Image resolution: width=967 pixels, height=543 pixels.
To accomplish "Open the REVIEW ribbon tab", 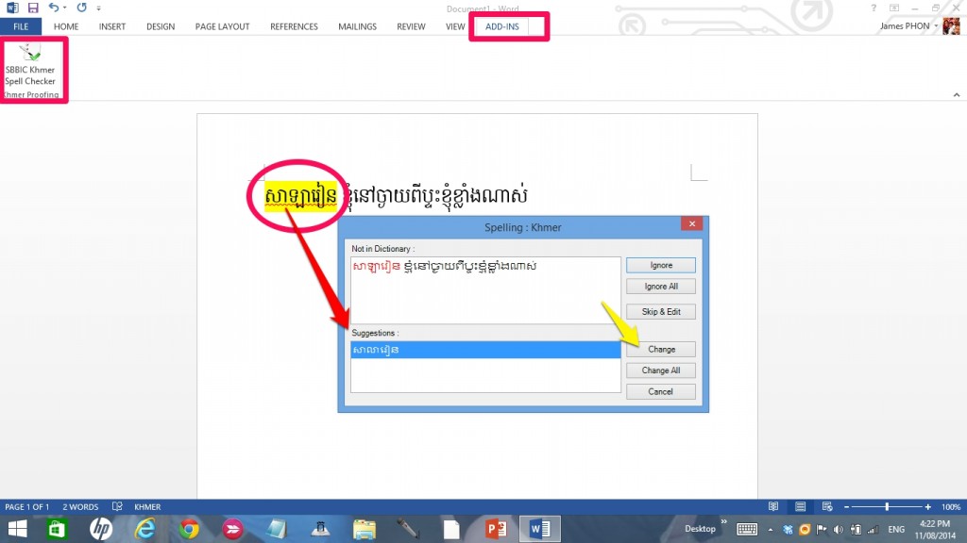I will click(411, 26).
